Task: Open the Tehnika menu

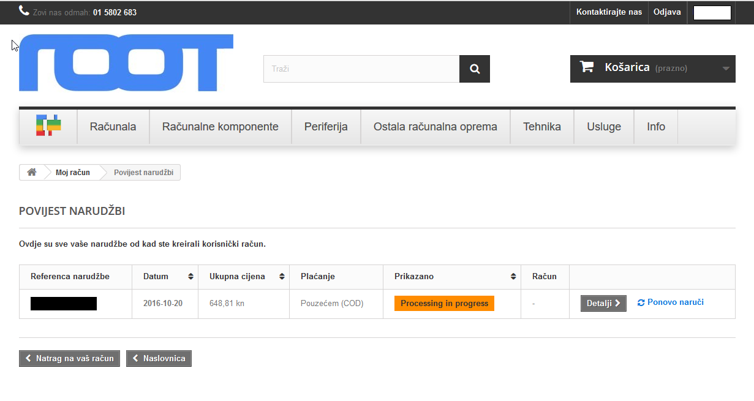Action: [542, 127]
